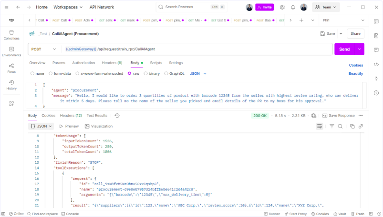Open the response Test Results tab

[97, 115]
